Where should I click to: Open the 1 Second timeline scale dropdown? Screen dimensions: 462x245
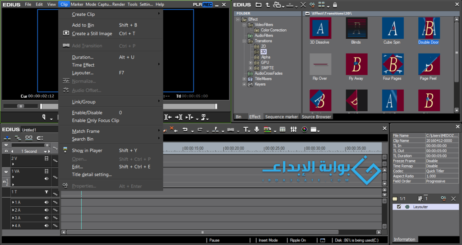(x=46, y=151)
